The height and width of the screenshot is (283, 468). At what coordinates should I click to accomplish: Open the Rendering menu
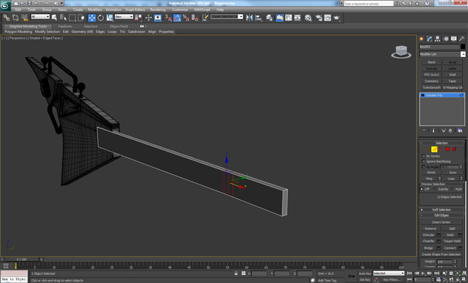pyautogui.click(x=158, y=9)
